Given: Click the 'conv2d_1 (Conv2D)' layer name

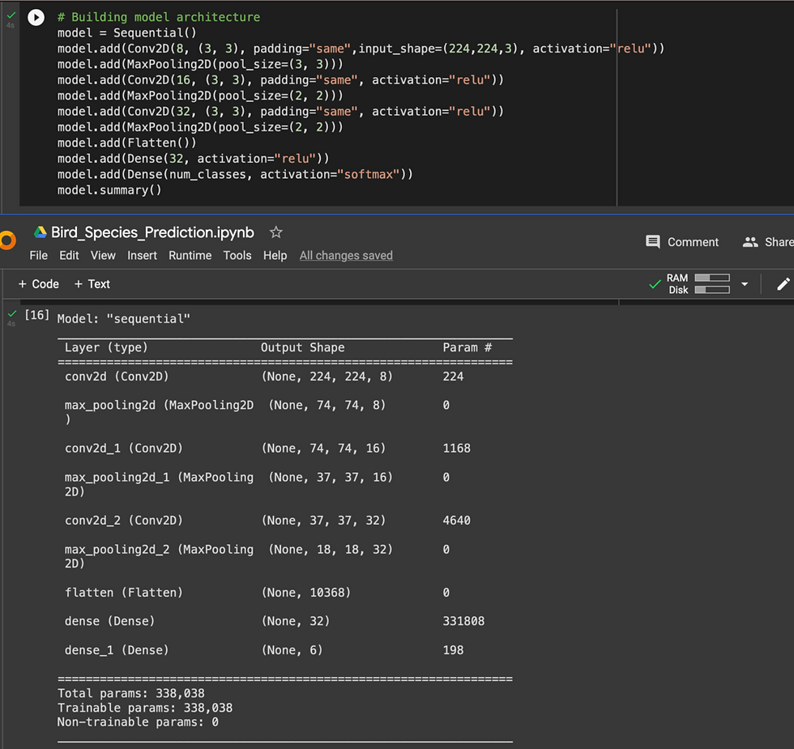Looking at the screenshot, I should point(123,449).
